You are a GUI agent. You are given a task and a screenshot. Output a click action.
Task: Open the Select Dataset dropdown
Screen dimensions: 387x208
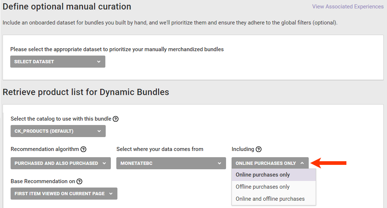57,62
